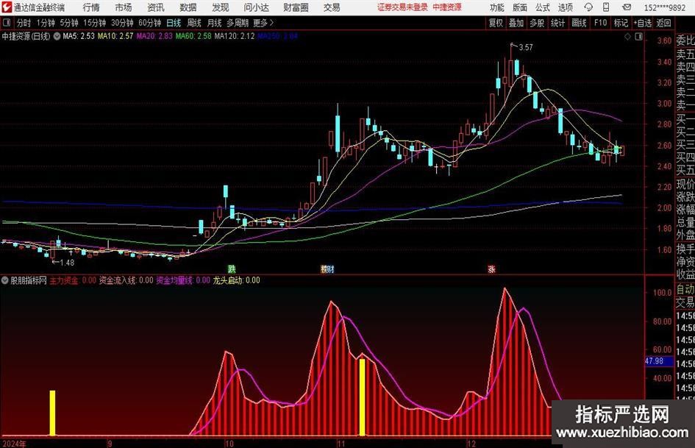Click the 证券交易未登录 login link
This screenshot has width=695, height=448.
coord(402,7)
